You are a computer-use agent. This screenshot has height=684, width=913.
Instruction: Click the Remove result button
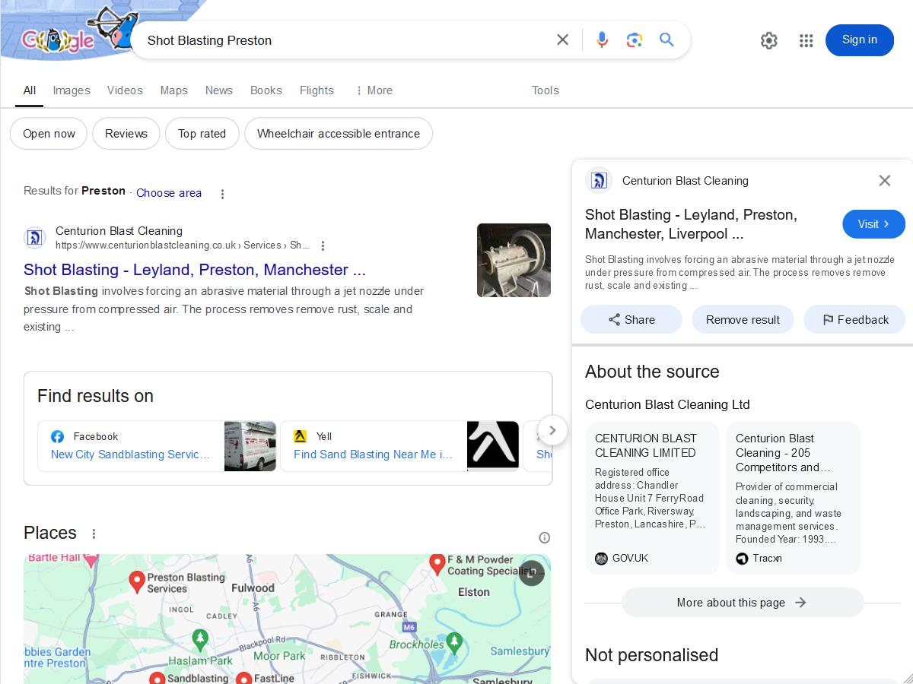(x=743, y=320)
